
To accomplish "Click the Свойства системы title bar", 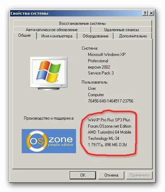I will 76,13.
